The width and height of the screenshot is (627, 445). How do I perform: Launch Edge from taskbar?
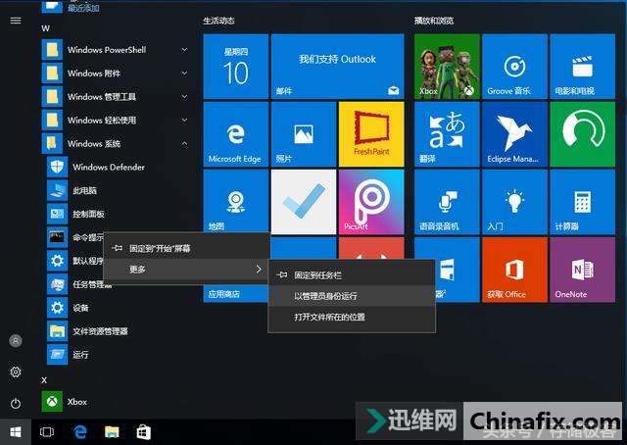point(80,432)
